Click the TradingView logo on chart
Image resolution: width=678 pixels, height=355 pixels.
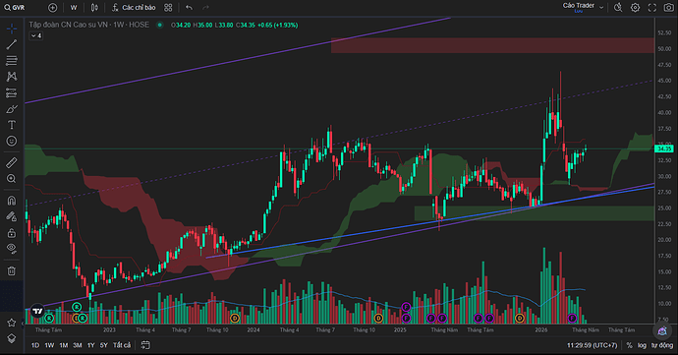pos(37,311)
